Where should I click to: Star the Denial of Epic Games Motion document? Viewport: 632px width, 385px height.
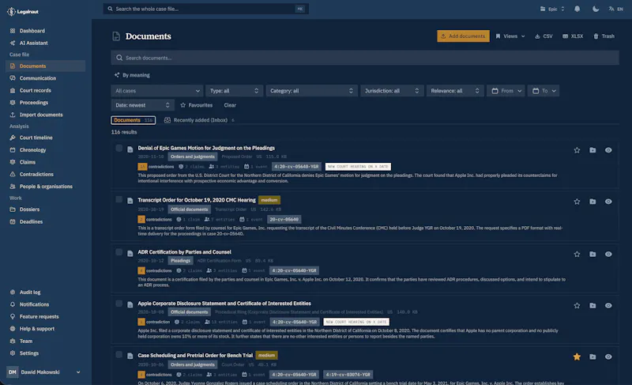(x=577, y=150)
